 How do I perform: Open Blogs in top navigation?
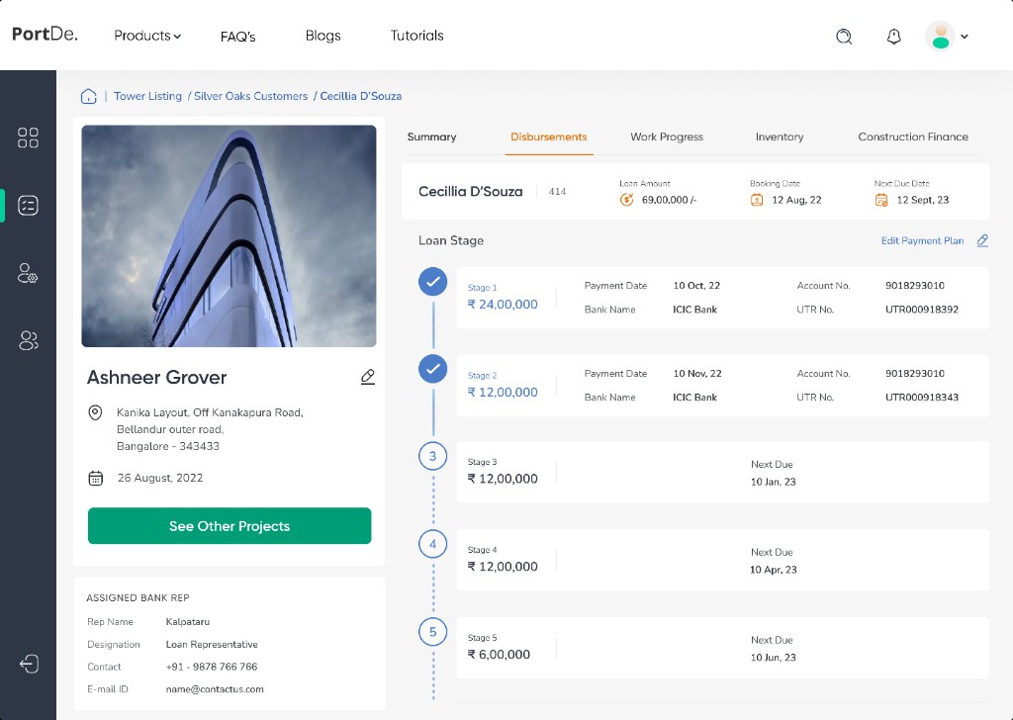322,36
